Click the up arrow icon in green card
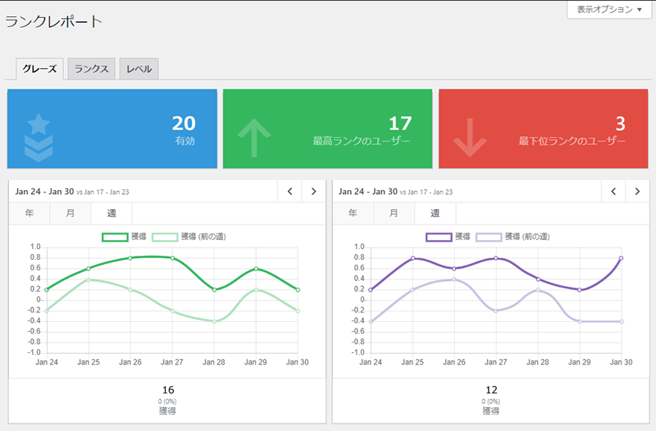 [x=254, y=138]
